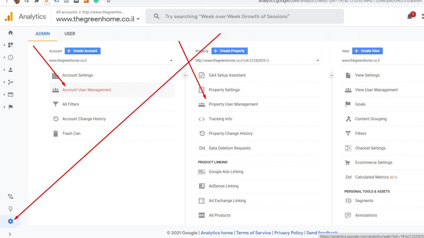Expand the Audience section arrow

[x=4, y=70]
